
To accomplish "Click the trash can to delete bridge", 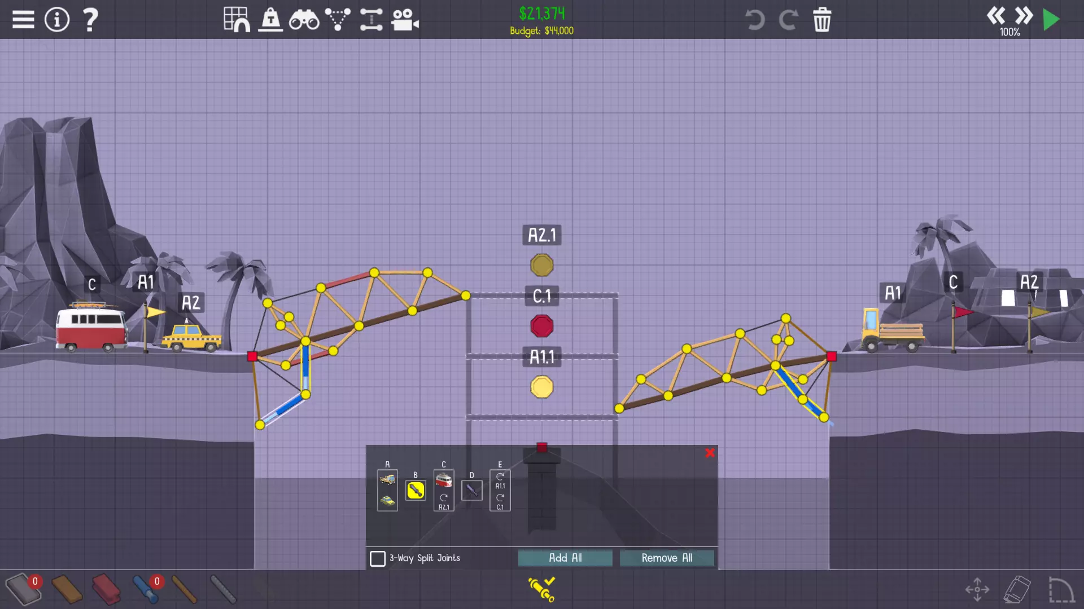I will (x=821, y=20).
